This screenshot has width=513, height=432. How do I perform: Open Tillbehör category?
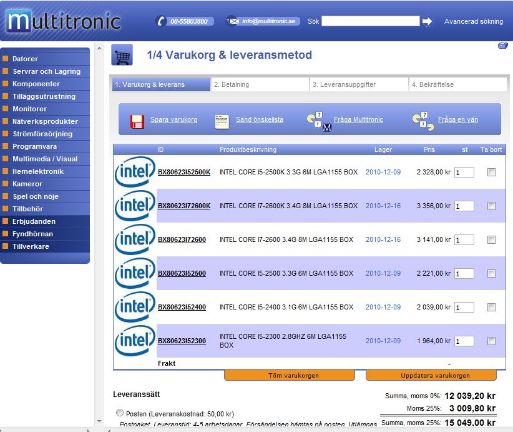pyautogui.click(x=45, y=209)
